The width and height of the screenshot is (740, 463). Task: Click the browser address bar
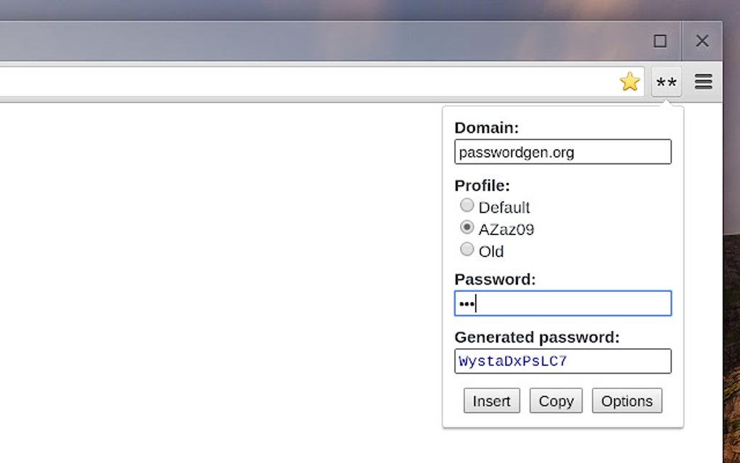(290, 80)
